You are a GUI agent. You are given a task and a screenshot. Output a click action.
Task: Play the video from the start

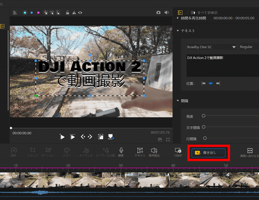click(x=62, y=137)
